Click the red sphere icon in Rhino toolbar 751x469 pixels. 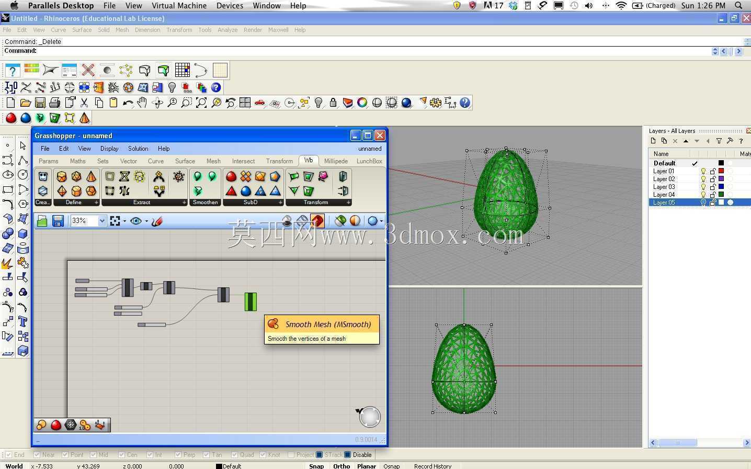click(11, 118)
